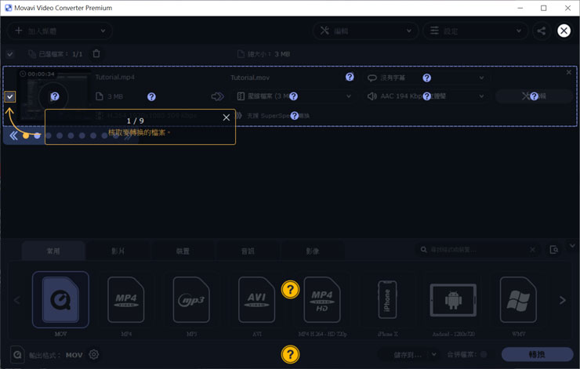
Task: Toggle the merge files switch
Action: pos(484,354)
